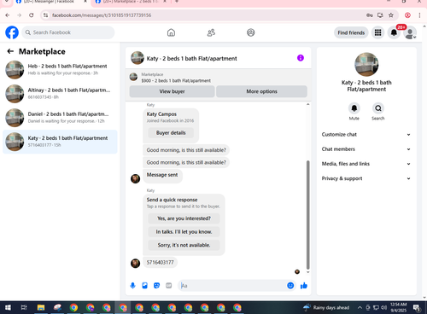Click "Rainy days ahead" weather widget
This screenshot has height=314, width=427.
pos(326,307)
